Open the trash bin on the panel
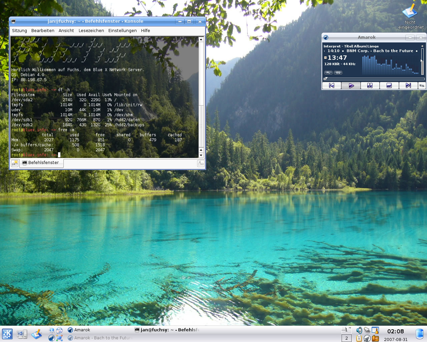427x342 pixels. 419,334
